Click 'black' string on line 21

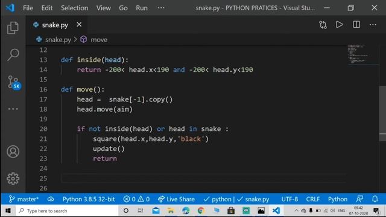(191, 139)
